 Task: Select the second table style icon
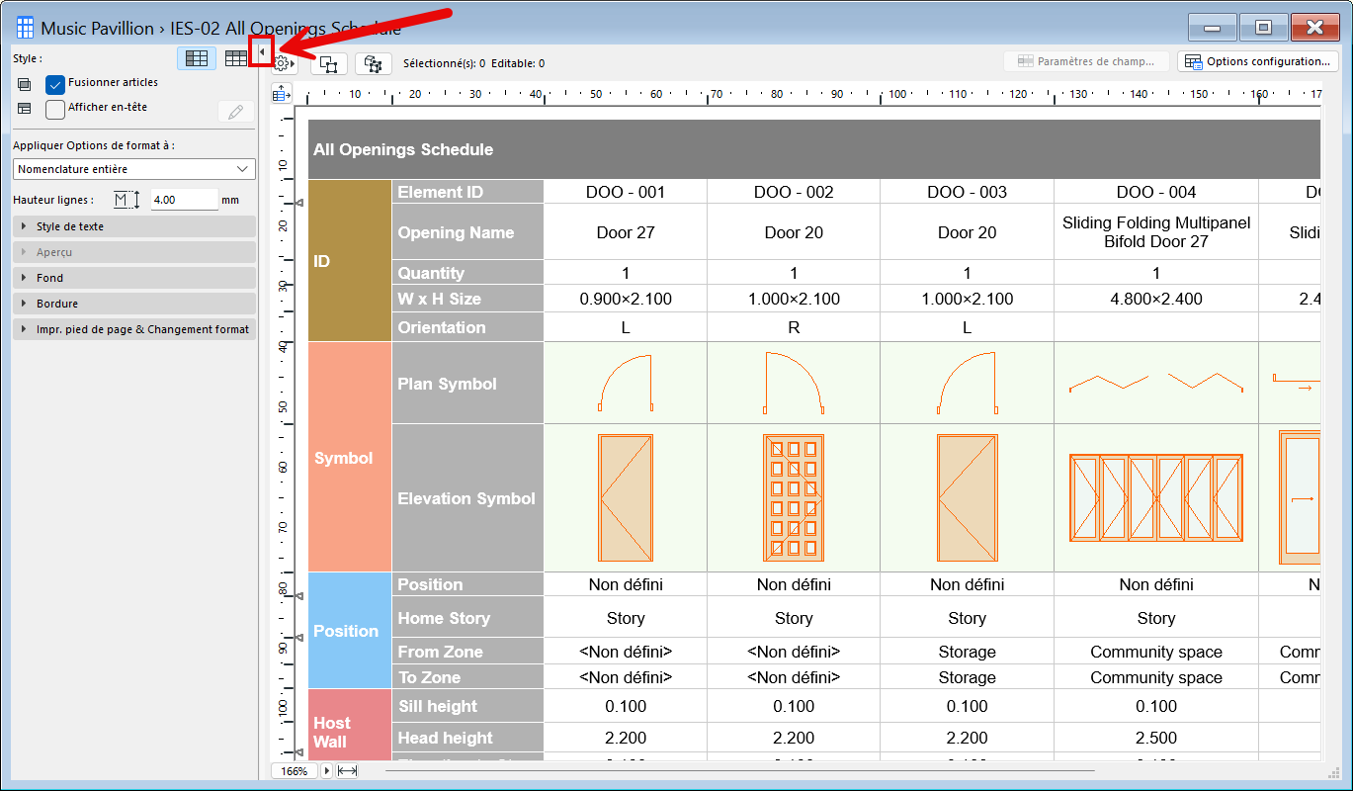[235, 58]
